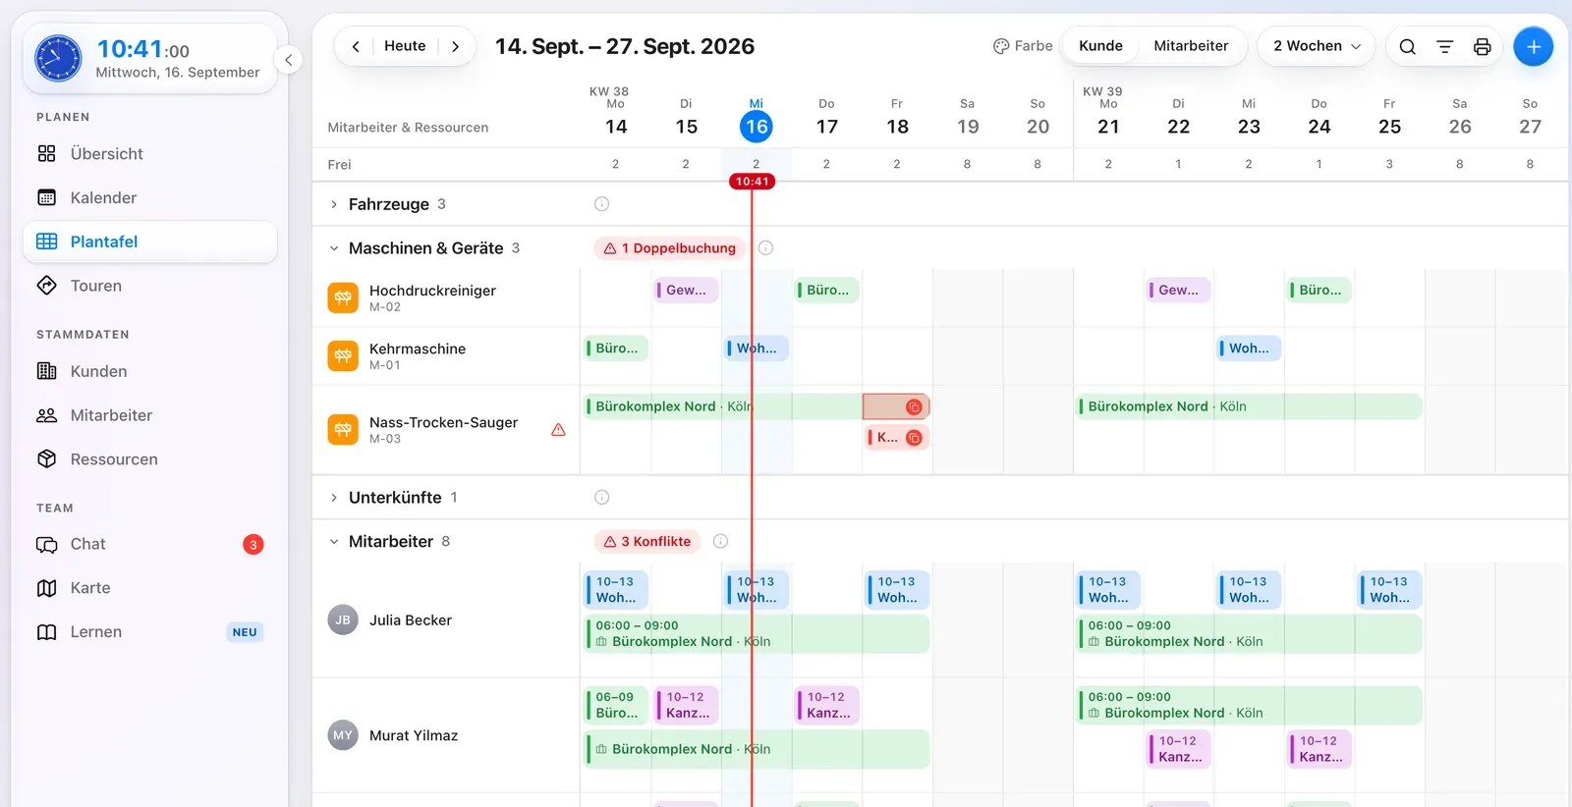Viewport: 1572px width, 807px height.
Task: Open Hochdruckreiniger 'Gew...' booking on Di 15
Action: tap(687, 290)
